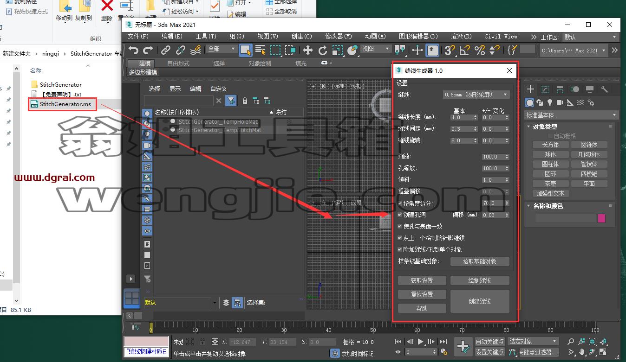Open the 全部 selection filter dropdown
Image resolution: width=626 pixels, height=362 pixels.
click(222, 49)
